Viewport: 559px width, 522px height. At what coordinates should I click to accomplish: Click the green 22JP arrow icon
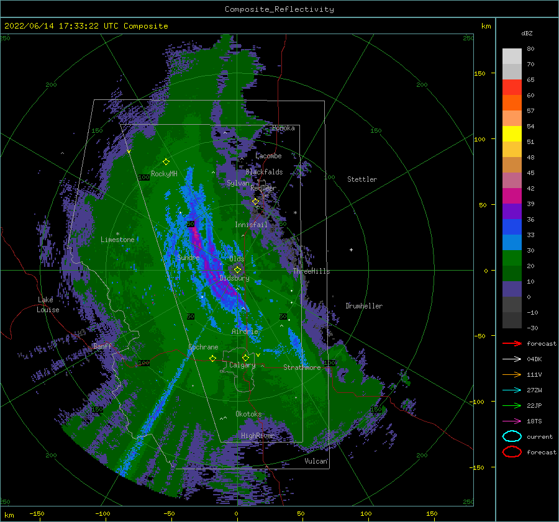tap(512, 405)
